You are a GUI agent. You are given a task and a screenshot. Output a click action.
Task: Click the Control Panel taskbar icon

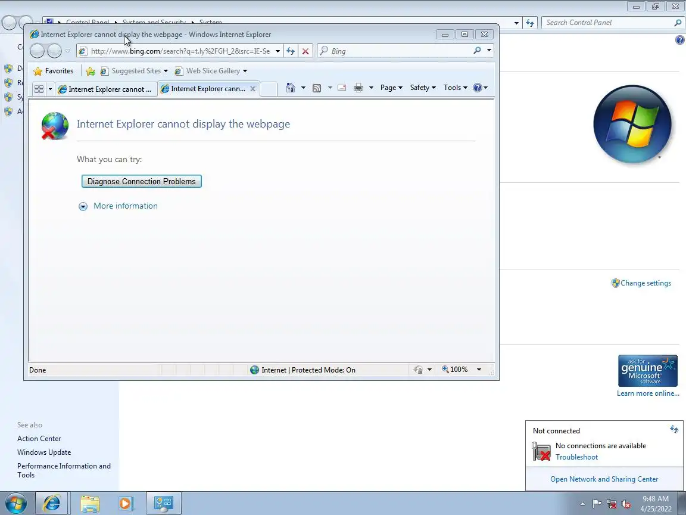164,504
